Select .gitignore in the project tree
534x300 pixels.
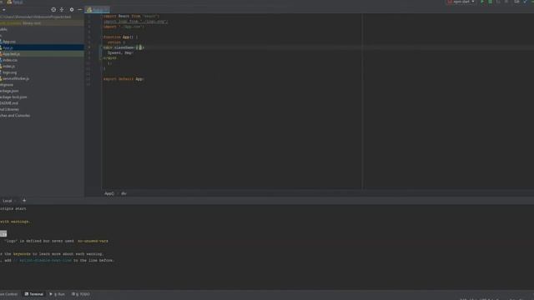[x=7, y=85]
